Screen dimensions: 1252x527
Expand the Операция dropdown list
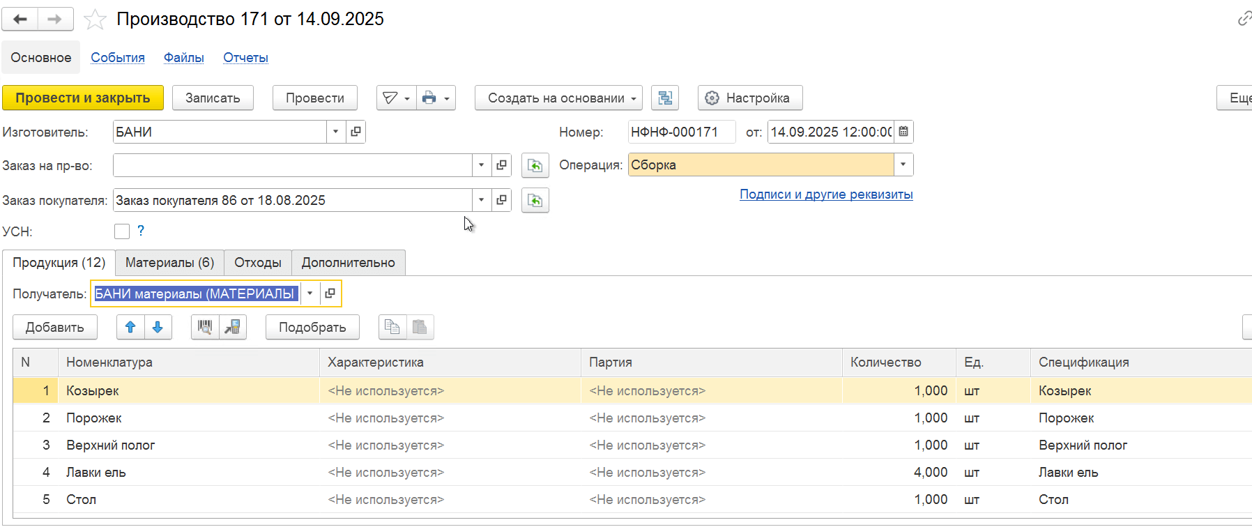[903, 165]
